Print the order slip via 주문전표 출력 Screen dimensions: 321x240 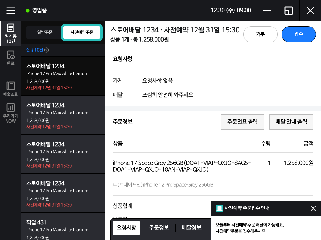pyautogui.click(x=243, y=122)
